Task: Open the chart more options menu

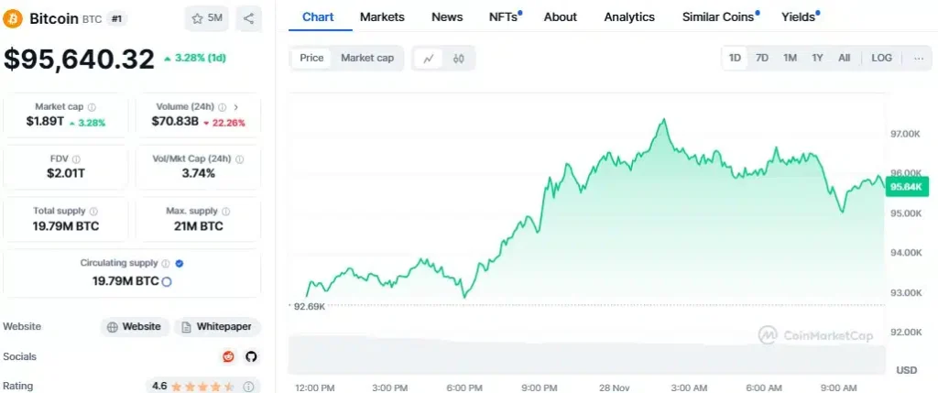Action: pos(918,58)
